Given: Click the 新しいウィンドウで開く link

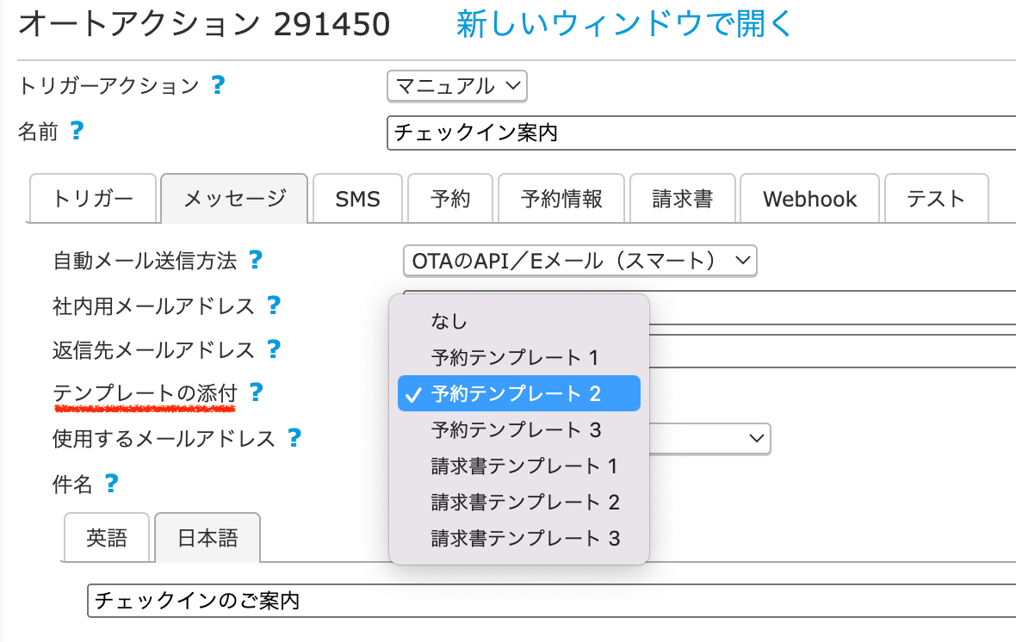Looking at the screenshot, I should pos(624,24).
